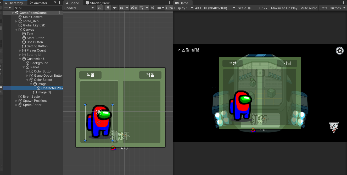Screen dimensions: 347x175
Task: Click settings gear icon in Game view
Action: (340, 50)
